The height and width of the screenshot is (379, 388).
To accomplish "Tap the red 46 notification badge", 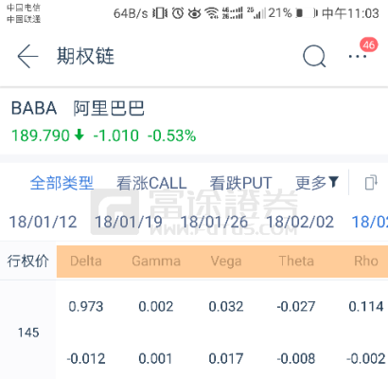I will 369,45.
